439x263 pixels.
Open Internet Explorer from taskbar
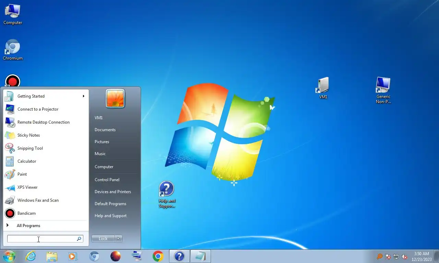coord(31,256)
